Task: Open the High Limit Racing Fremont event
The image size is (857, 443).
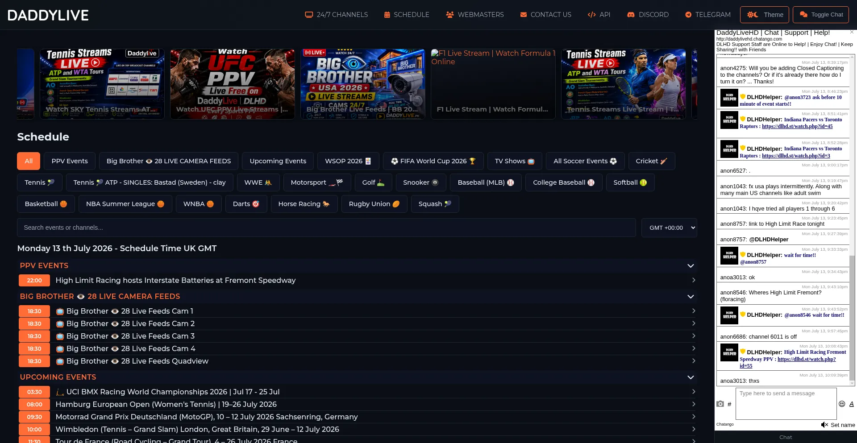Action: [357, 280]
